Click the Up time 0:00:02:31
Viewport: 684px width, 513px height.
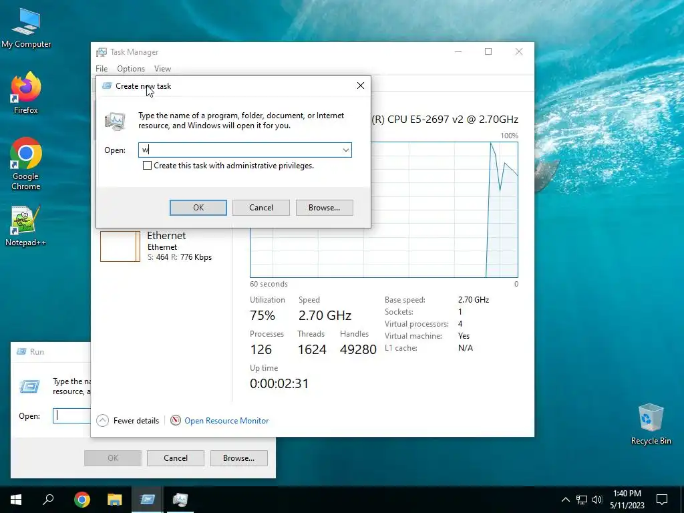coord(279,383)
